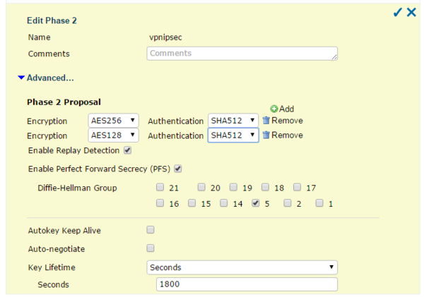Open the AES256 Encryption dropdown
This screenshot has height=297, width=424.
pyautogui.click(x=113, y=121)
